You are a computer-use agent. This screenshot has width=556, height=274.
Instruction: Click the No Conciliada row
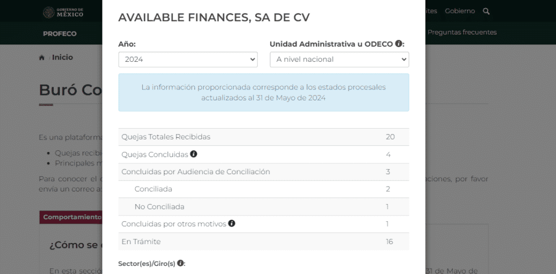pos(263,207)
